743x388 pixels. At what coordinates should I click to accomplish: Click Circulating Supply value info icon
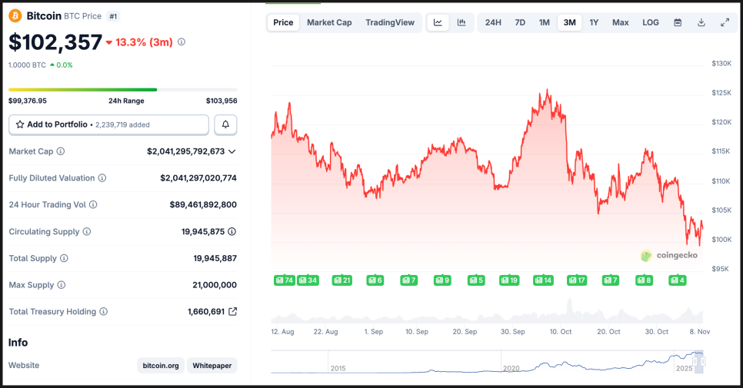pyautogui.click(x=232, y=231)
